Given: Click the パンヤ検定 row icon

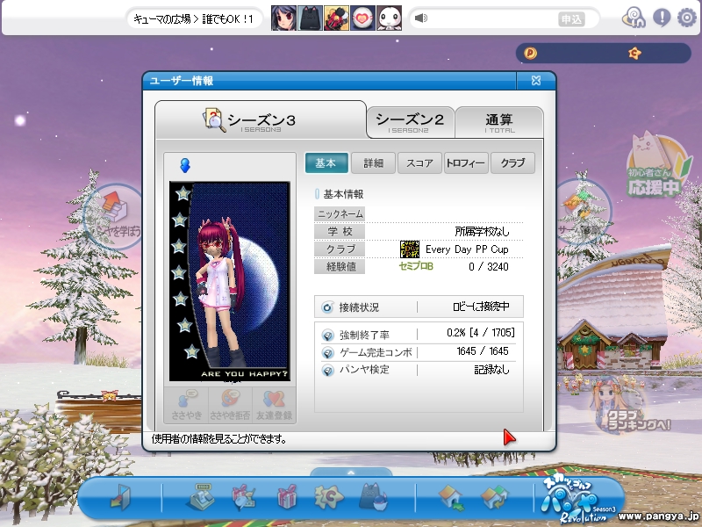Looking at the screenshot, I should pos(327,370).
